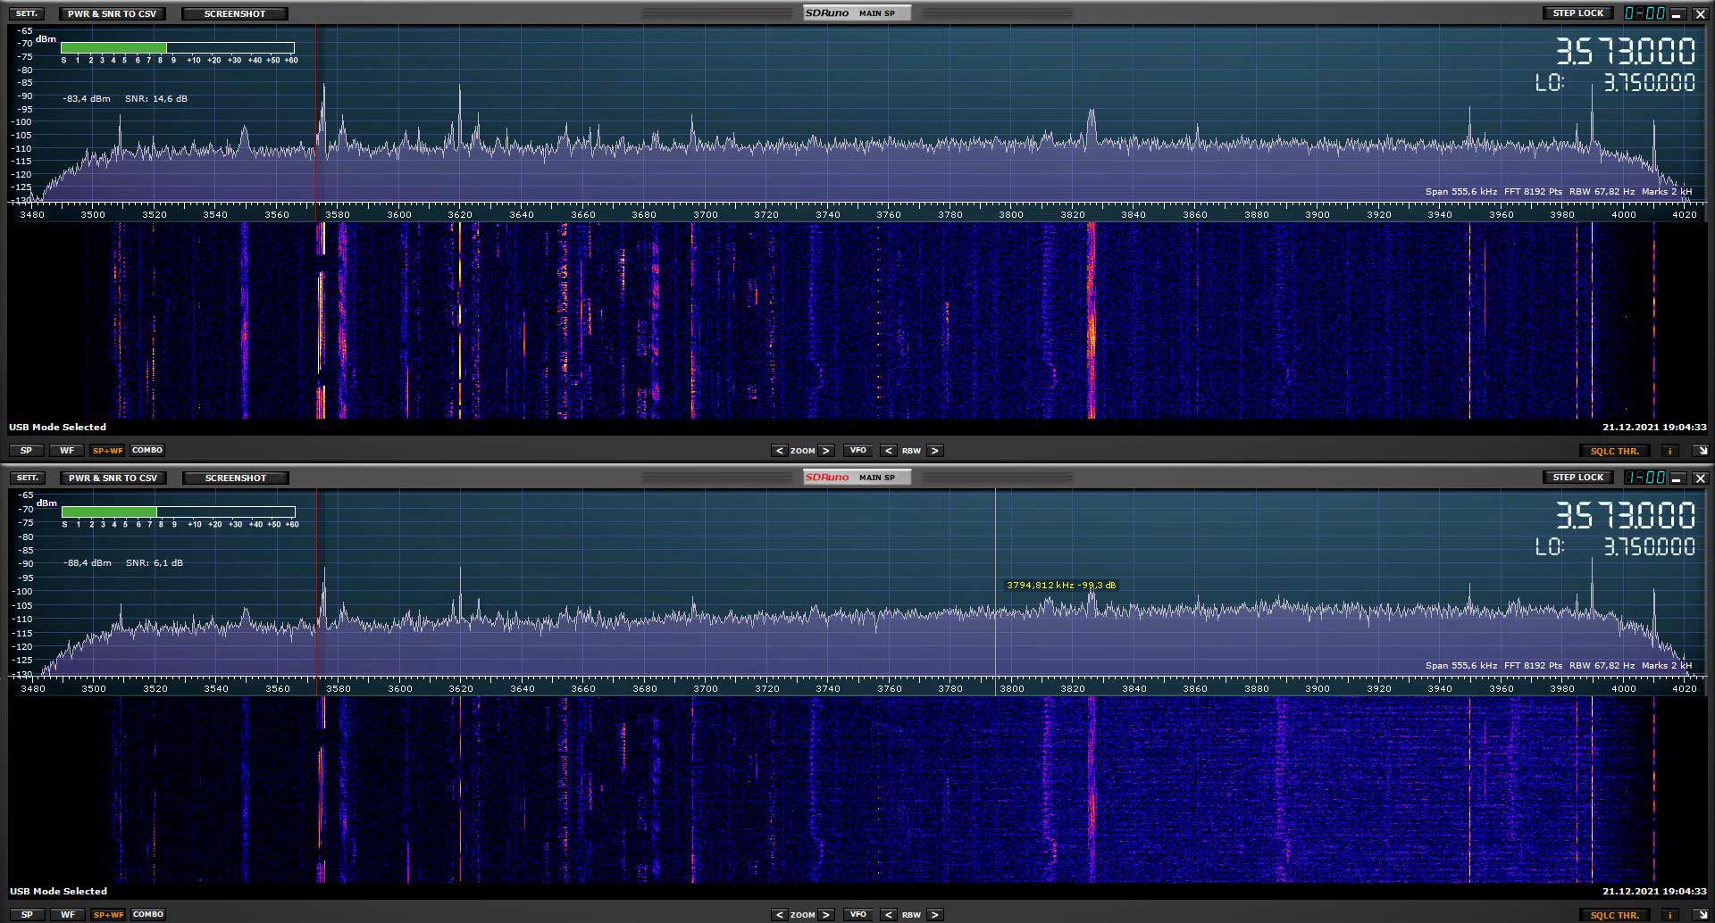
Task: Click the info 'i' icon, top window
Action: pyautogui.click(x=1670, y=451)
